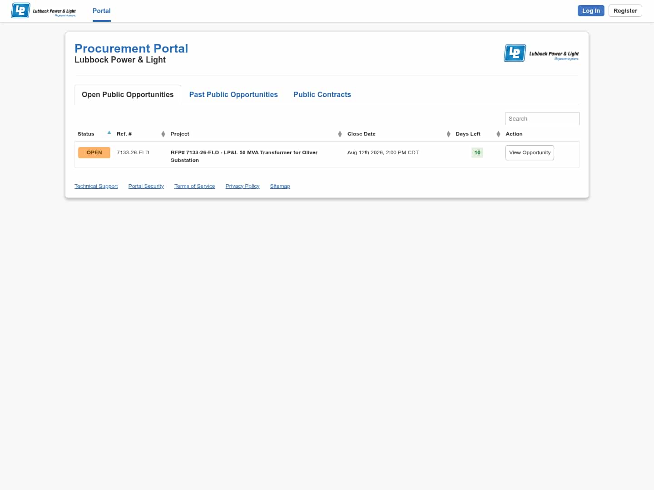
Task: Focus the Search input field
Action: 542,119
